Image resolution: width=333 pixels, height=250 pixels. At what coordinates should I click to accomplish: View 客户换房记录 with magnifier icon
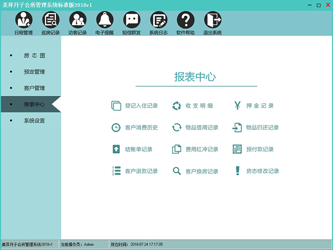pyautogui.click(x=202, y=171)
